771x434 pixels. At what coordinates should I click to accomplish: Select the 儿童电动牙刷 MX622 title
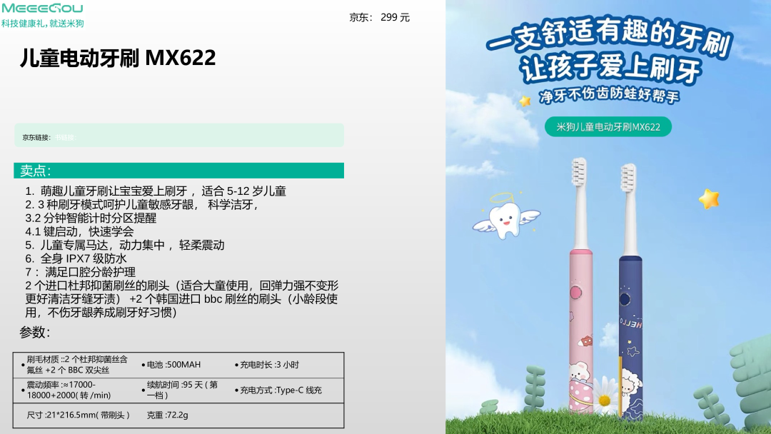(118, 58)
